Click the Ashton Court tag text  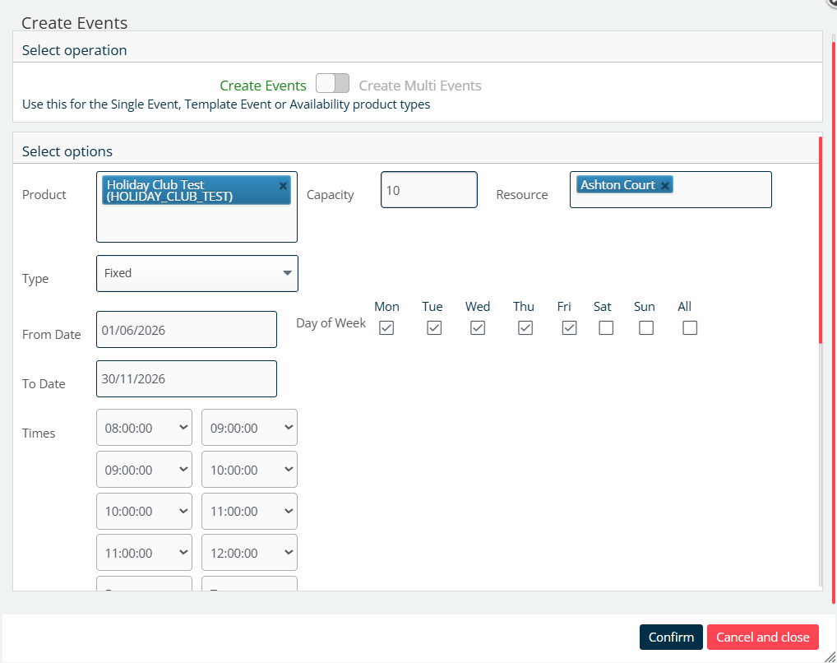coord(617,185)
